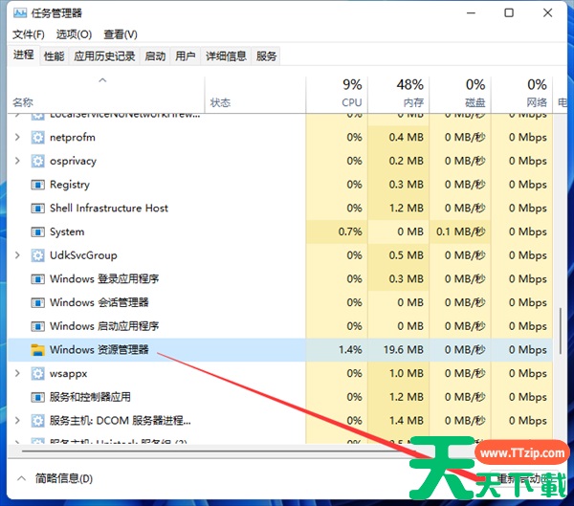Select Windows 启动应用程序 name text

tap(104, 326)
